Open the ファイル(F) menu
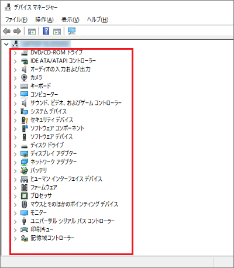Viewport: 234px width, 268px height. 16,19
